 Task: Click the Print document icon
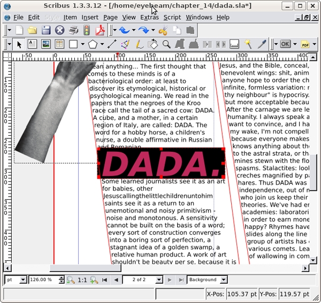point(73,30)
